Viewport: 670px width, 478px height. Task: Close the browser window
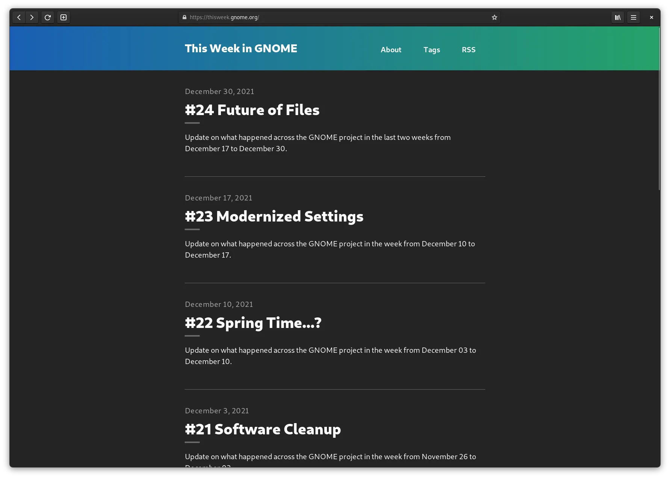[651, 17]
